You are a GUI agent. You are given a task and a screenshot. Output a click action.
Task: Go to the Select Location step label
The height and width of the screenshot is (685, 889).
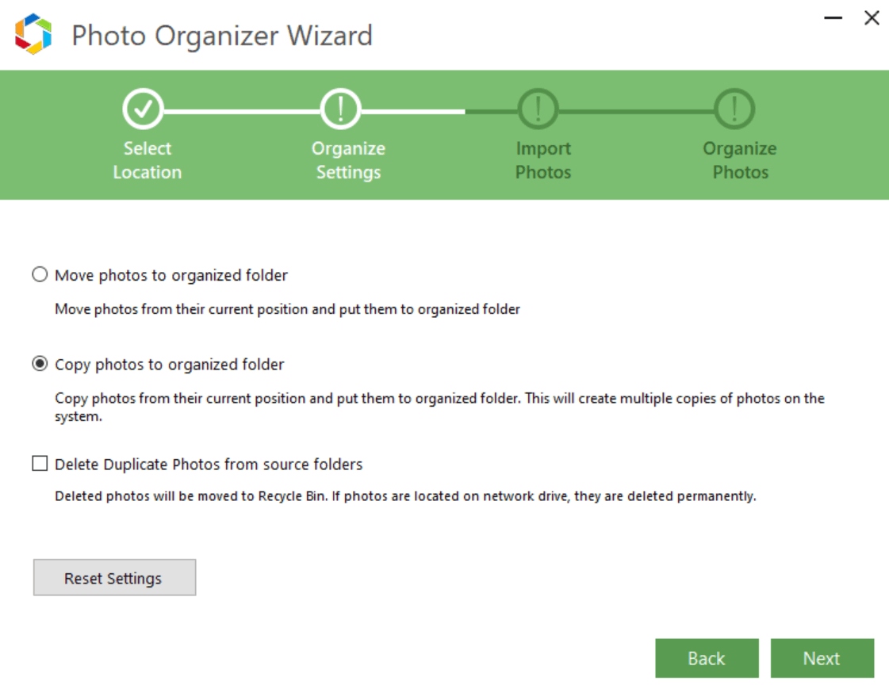[x=148, y=160]
